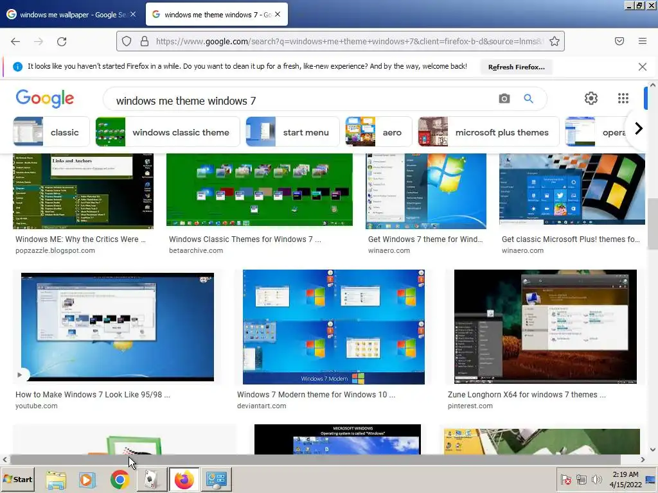Open the tracking protection shield icon
This screenshot has height=493, width=658.
tap(127, 41)
